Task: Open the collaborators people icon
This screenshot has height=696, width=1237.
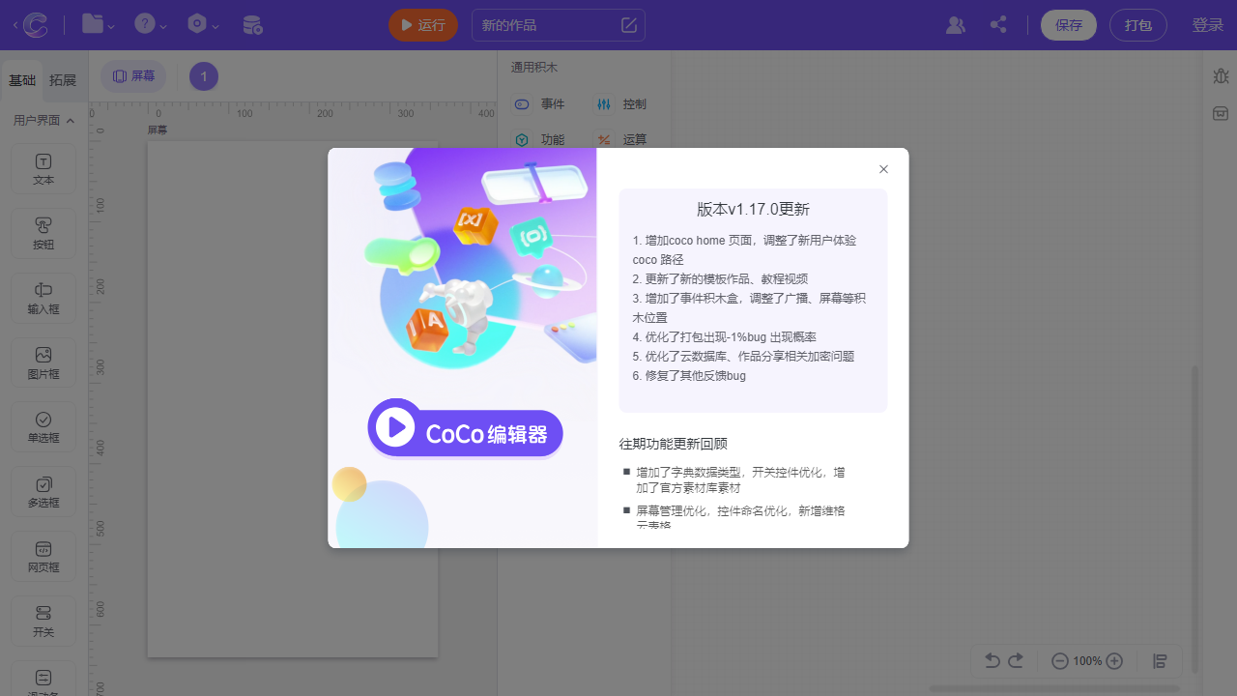Action: pyautogui.click(x=956, y=25)
